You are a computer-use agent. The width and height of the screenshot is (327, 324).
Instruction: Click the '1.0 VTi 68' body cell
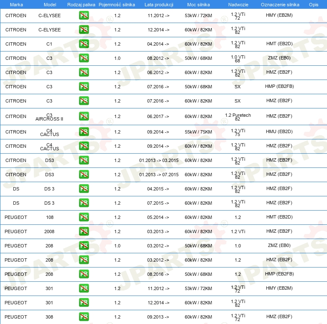click(x=238, y=59)
